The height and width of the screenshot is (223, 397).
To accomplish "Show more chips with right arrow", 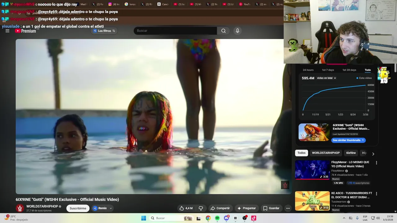I will 373,154.
